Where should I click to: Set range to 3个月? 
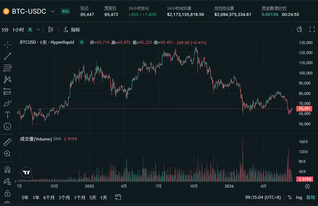64,198
